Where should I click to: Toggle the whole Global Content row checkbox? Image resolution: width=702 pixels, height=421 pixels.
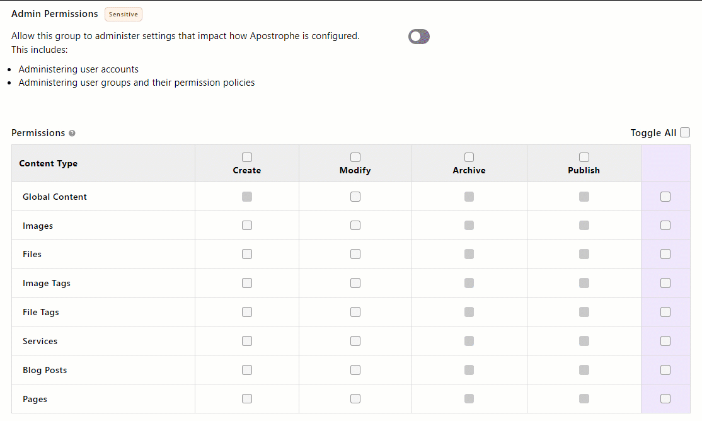(665, 197)
